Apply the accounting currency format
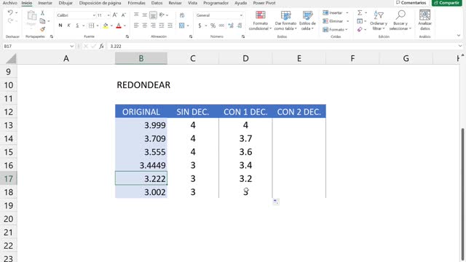Viewport: 466px width, 262px height. pos(200,25)
